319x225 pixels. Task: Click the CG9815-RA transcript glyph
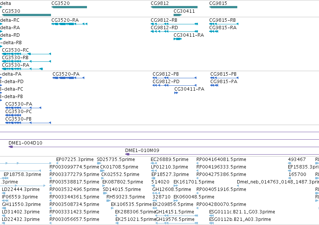click(x=214, y=31)
